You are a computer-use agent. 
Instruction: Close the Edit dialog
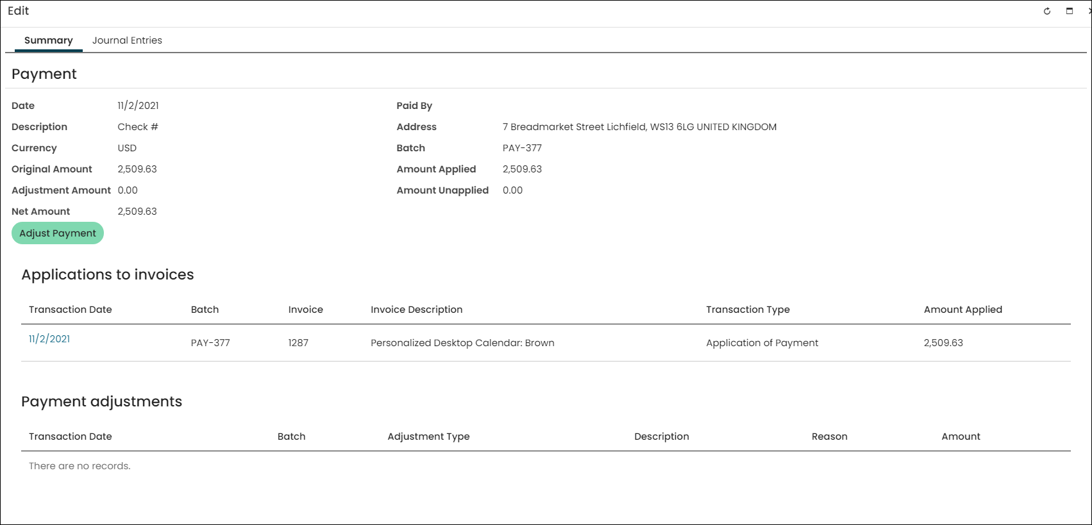[x=1089, y=11]
